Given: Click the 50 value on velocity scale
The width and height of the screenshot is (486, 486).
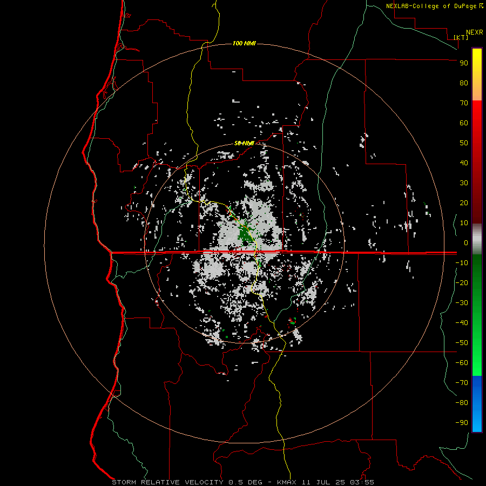Looking at the screenshot, I should [464, 143].
